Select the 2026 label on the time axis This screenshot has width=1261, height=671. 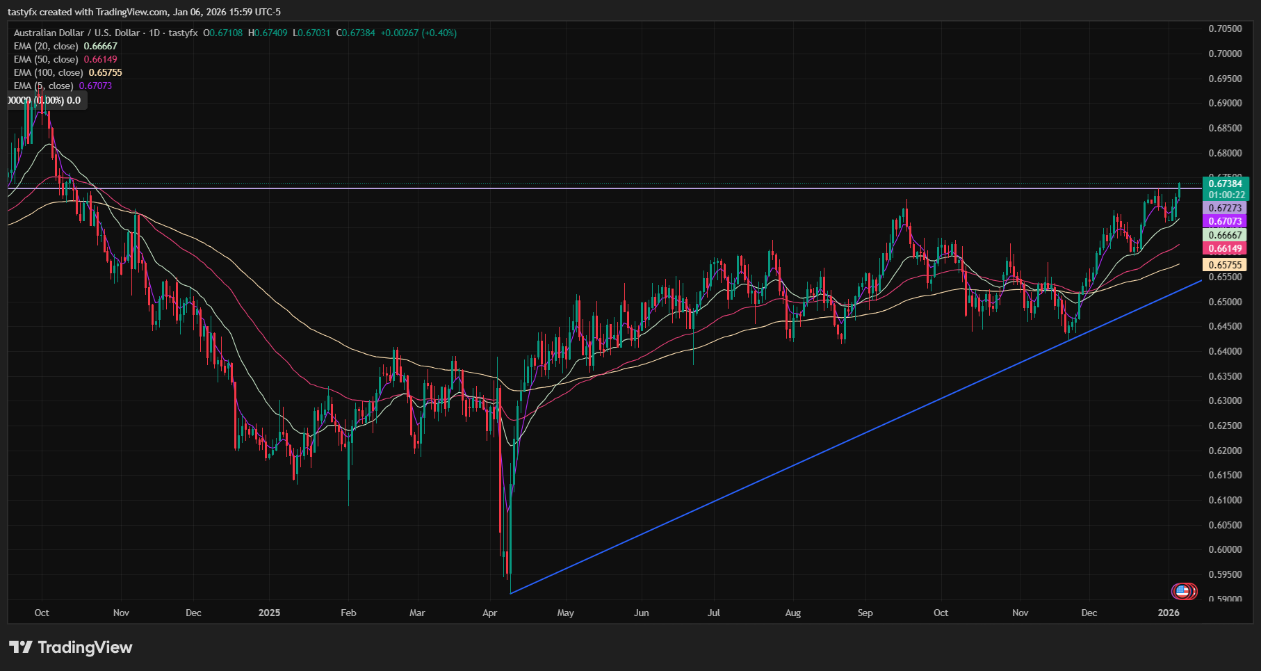pos(1168,613)
